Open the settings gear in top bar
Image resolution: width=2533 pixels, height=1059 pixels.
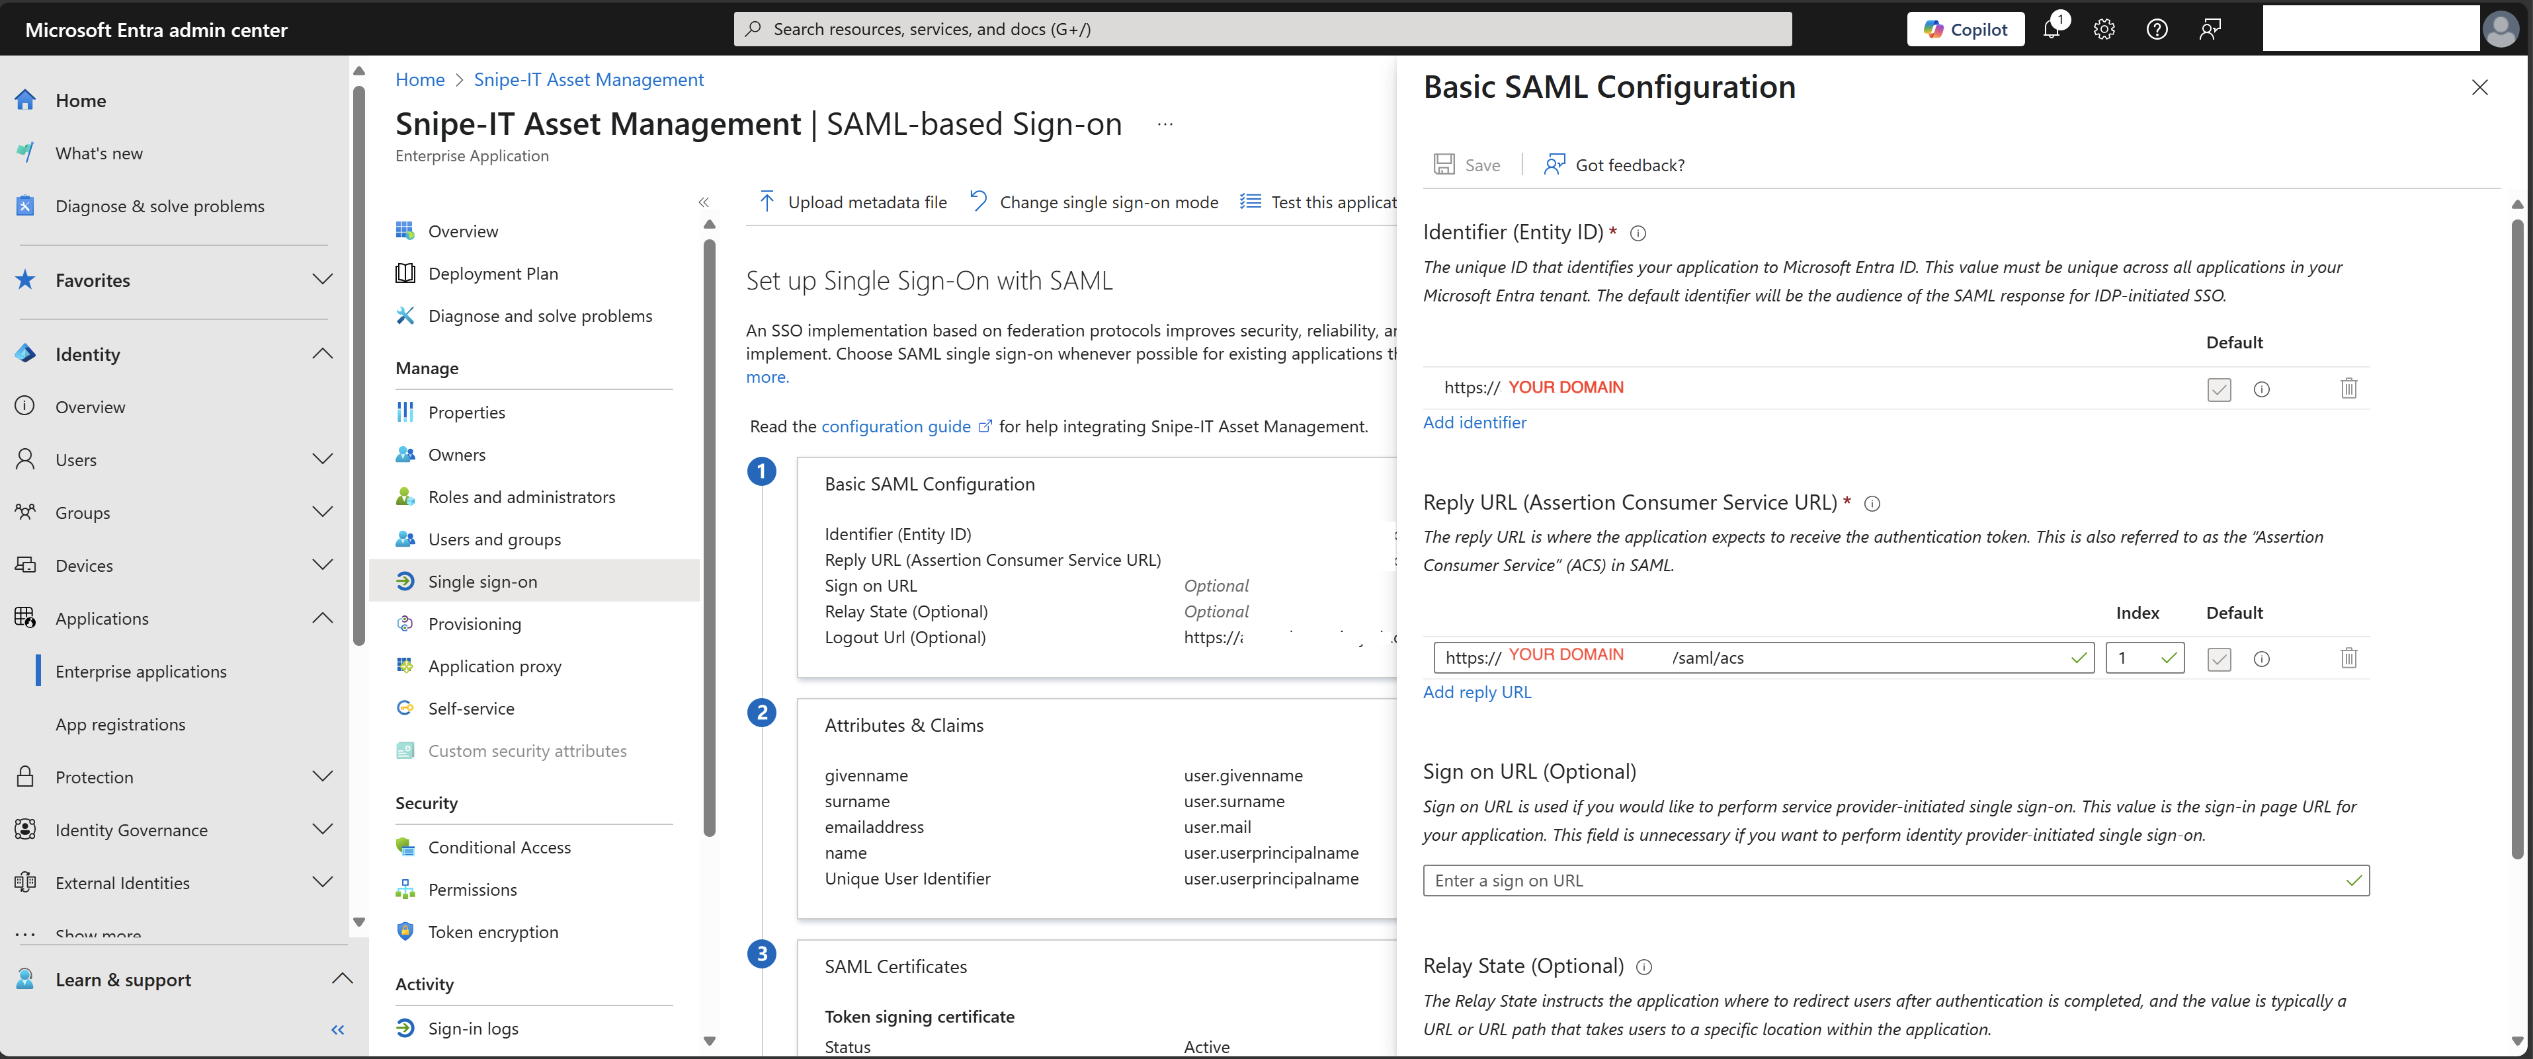2103,30
